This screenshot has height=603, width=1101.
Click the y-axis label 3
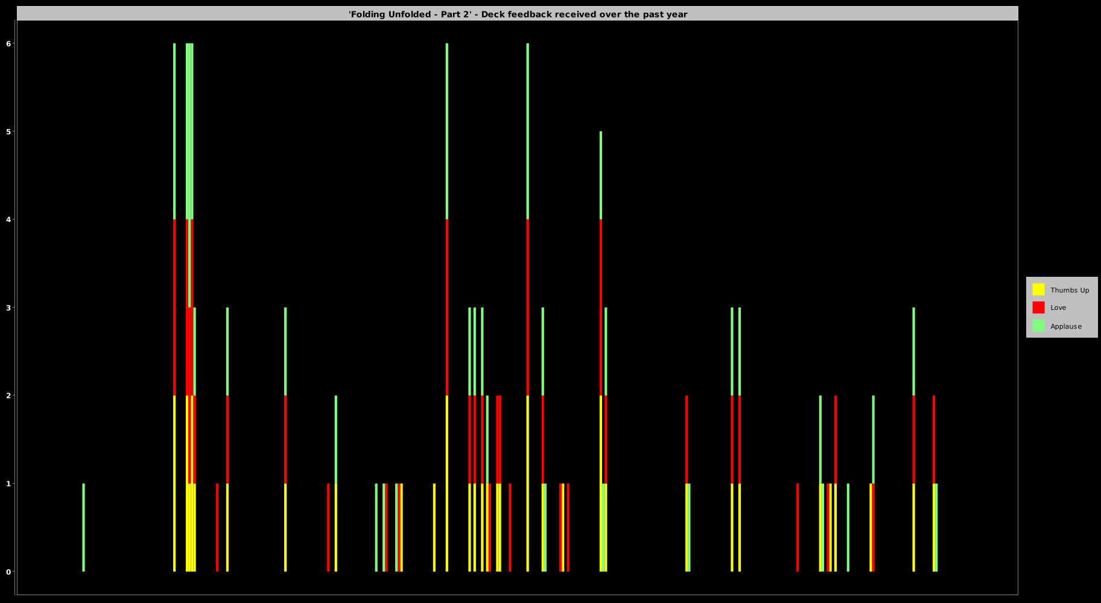point(8,308)
